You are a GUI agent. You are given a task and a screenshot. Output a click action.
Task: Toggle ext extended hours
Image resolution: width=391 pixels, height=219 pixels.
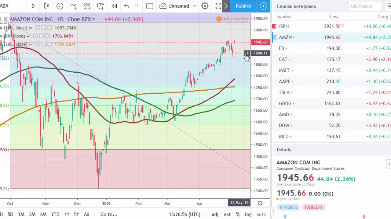227,214
